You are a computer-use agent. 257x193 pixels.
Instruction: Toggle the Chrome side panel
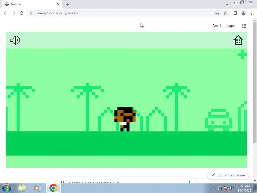pos(235,13)
